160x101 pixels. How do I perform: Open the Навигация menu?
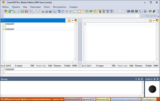(x=35, y=7)
